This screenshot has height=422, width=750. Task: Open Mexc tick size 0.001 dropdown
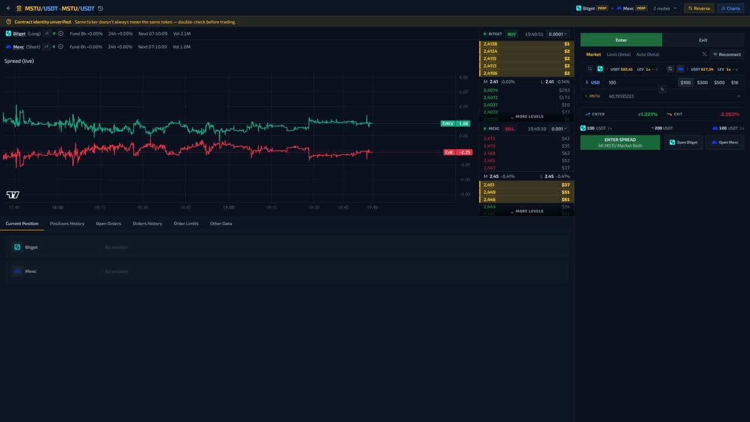click(x=558, y=128)
